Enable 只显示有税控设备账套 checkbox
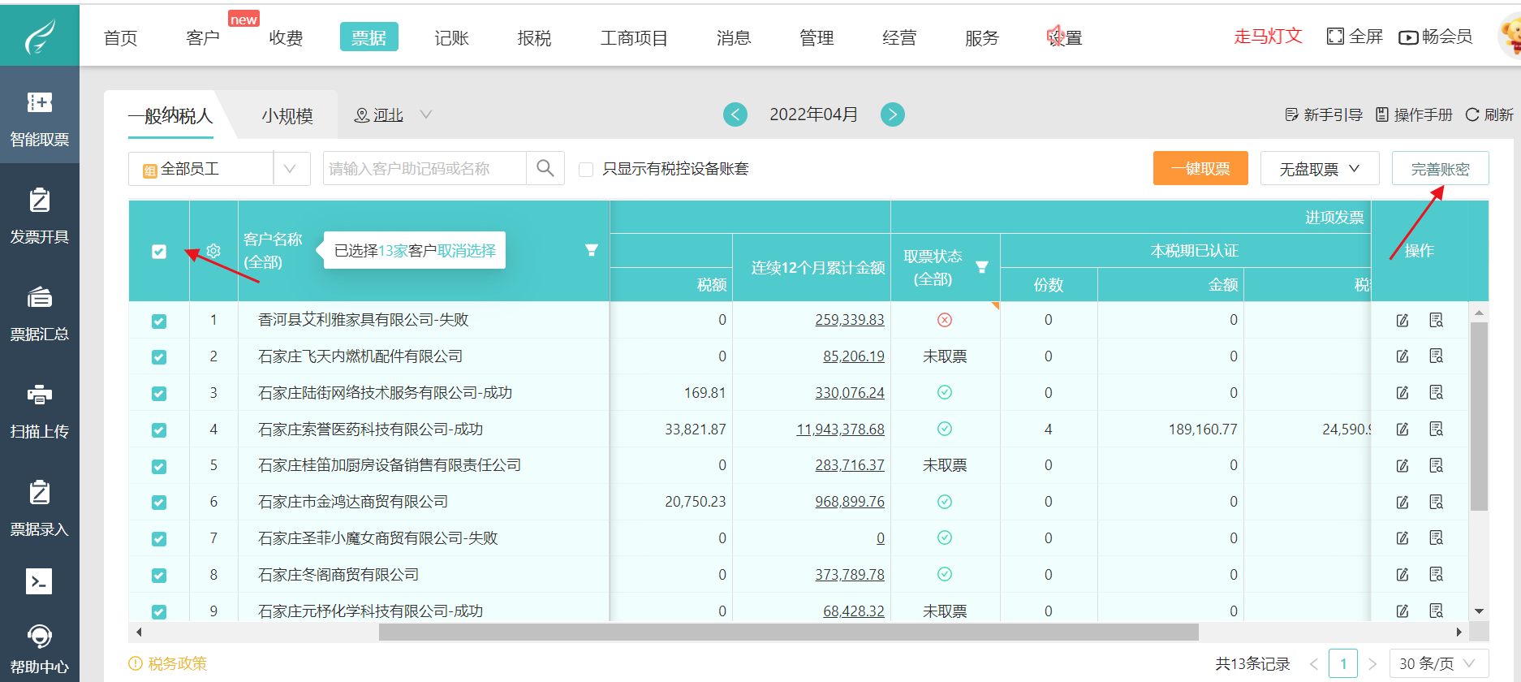The height and width of the screenshot is (682, 1521). (x=586, y=170)
